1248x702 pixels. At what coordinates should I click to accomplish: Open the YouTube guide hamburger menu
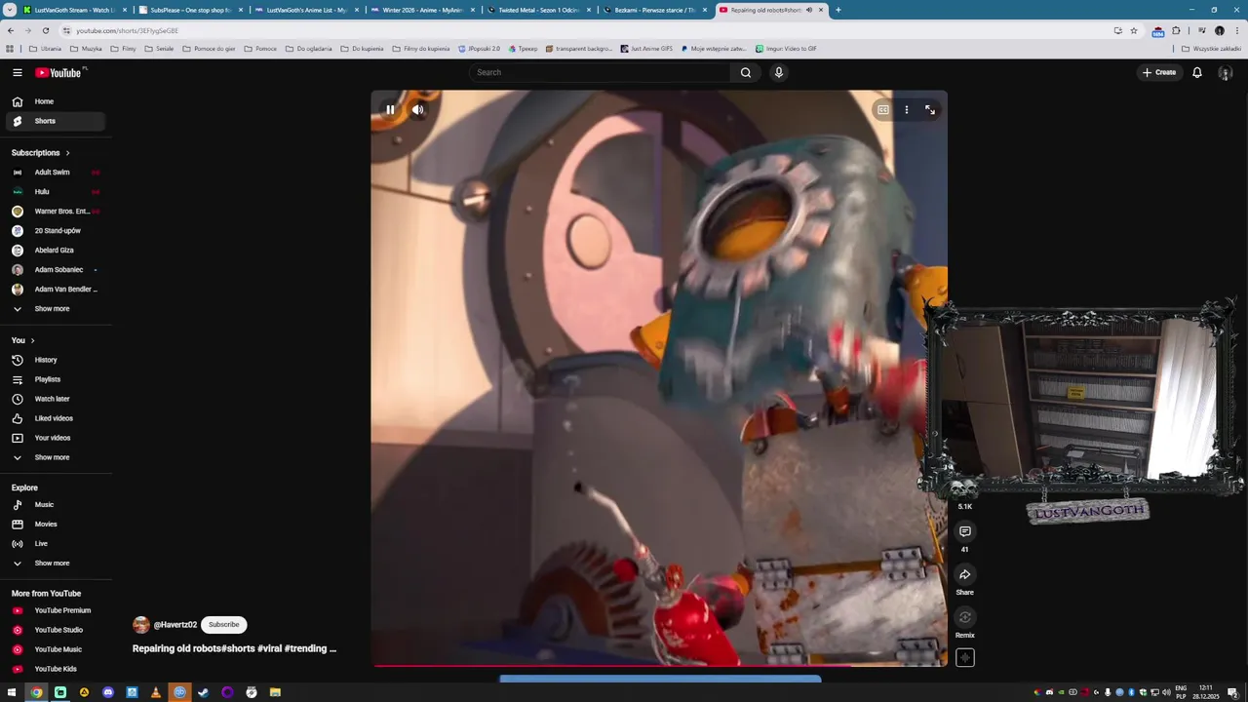pos(17,72)
